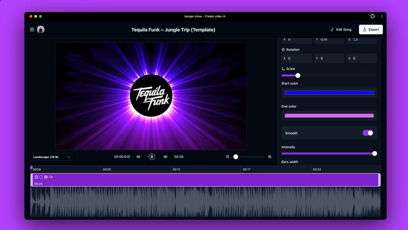Click the Export button
Screen dimensions: 408x230
pos(371,30)
